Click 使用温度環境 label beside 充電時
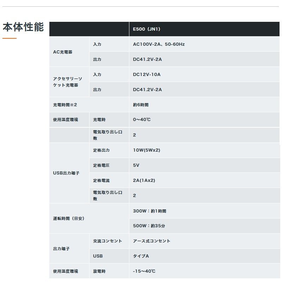 coord(65,120)
